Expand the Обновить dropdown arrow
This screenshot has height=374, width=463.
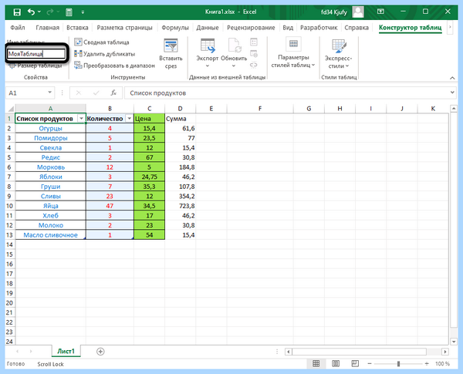(x=234, y=66)
